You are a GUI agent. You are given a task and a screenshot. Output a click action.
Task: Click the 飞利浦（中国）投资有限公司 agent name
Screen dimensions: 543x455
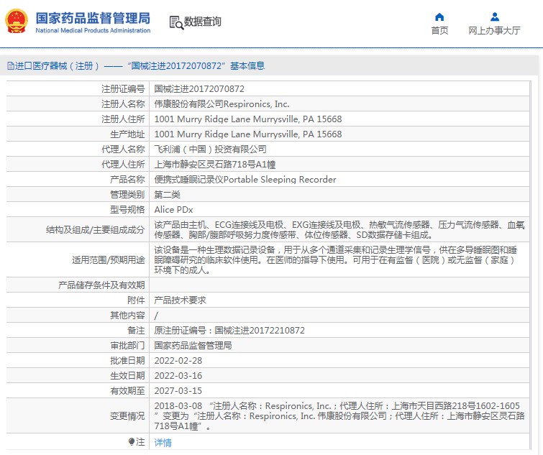click(210, 150)
